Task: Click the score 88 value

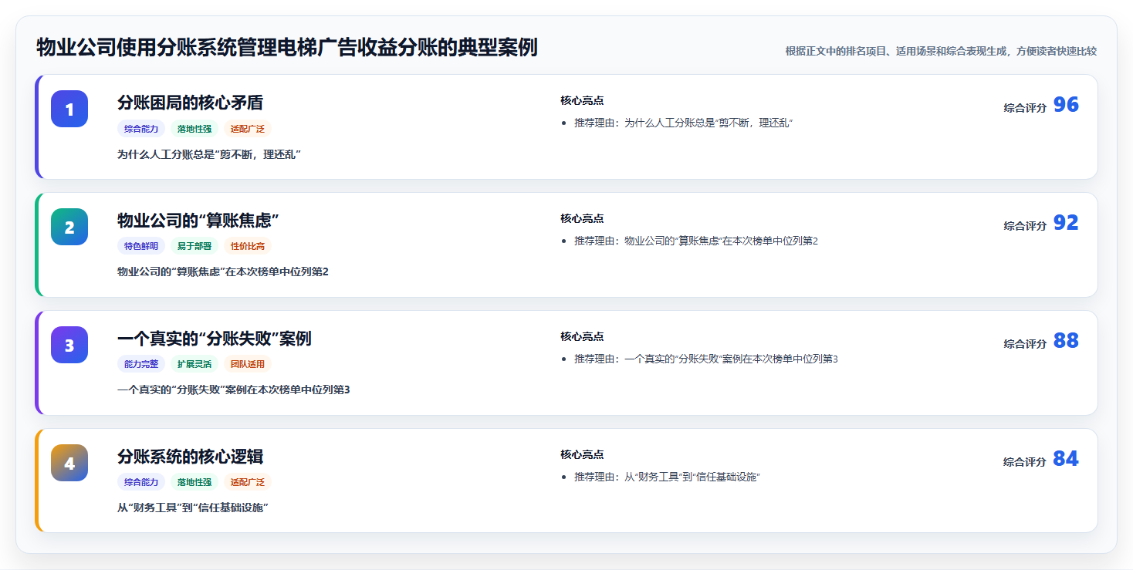Action: coord(1066,341)
